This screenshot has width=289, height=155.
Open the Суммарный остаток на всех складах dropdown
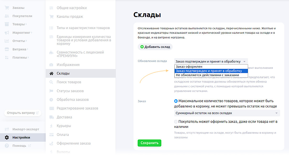(227, 113)
